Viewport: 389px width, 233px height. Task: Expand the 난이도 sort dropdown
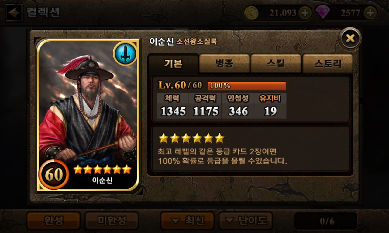coord(246,220)
